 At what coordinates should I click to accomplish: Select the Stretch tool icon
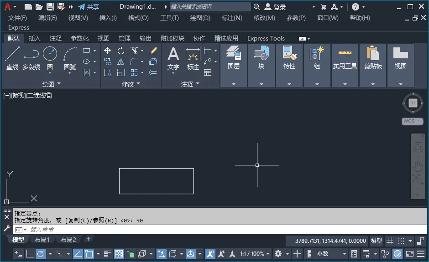[x=108, y=72]
